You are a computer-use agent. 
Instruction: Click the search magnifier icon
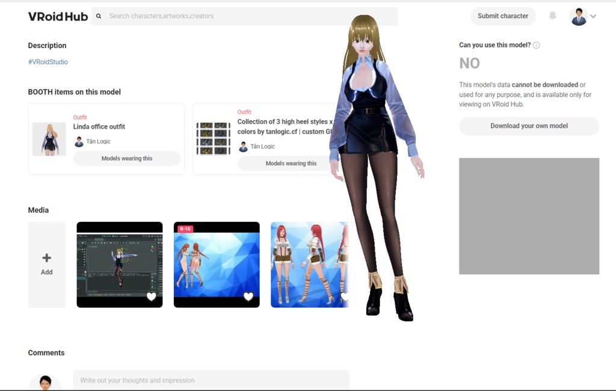99,16
